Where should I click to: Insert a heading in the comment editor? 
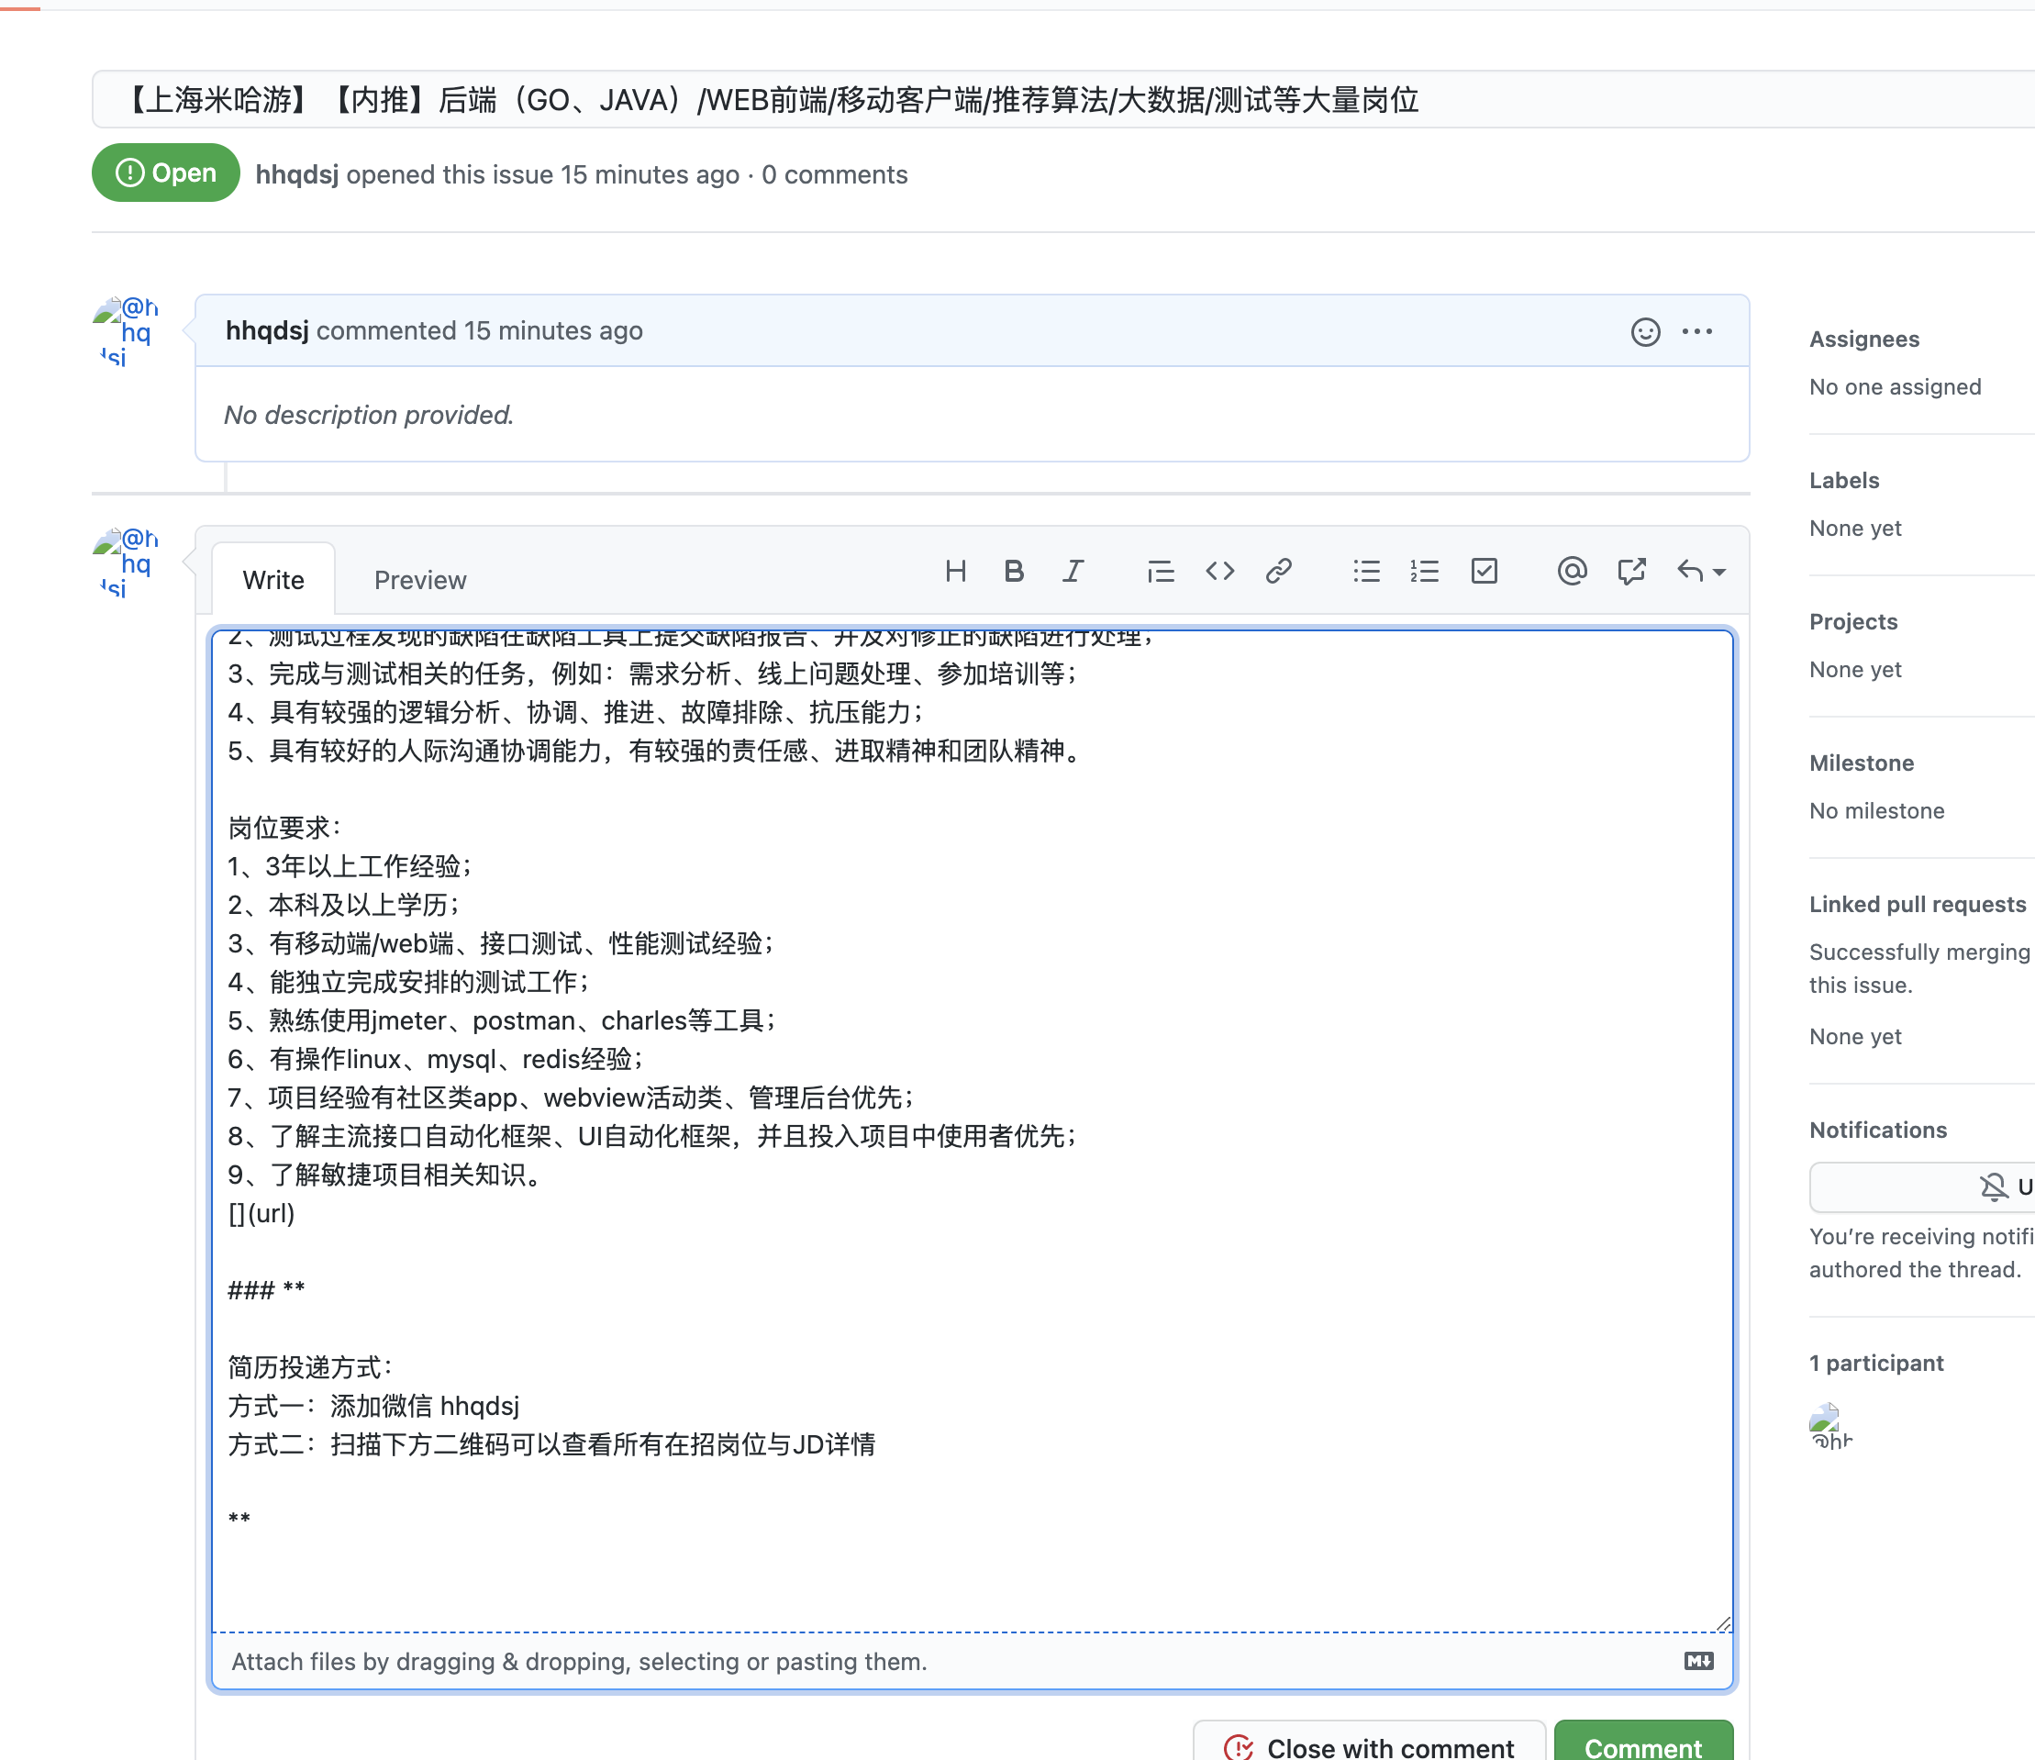(x=956, y=571)
